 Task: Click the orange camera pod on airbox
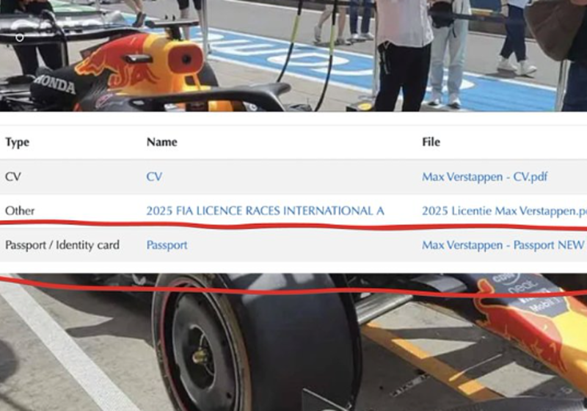pos(186,59)
